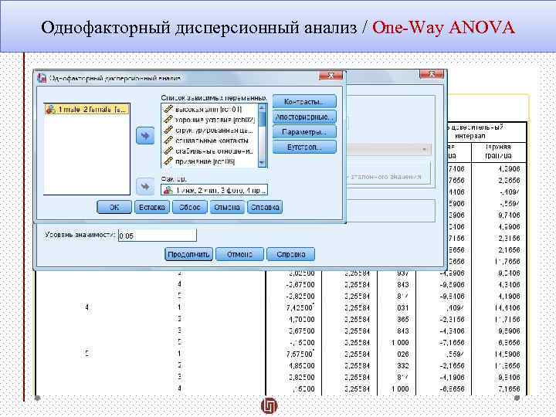Click the nominal icon inside the Фактор field

click(168, 191)
